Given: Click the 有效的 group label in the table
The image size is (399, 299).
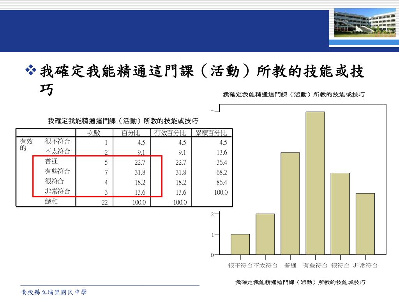Looking at the screenshot, I should (26, 144).
